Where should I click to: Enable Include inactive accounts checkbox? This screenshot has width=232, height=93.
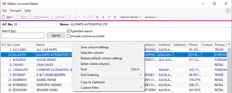tap(68, 36)
